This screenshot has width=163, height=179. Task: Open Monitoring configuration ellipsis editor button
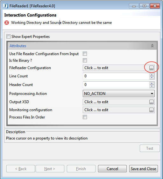(151, 110)
